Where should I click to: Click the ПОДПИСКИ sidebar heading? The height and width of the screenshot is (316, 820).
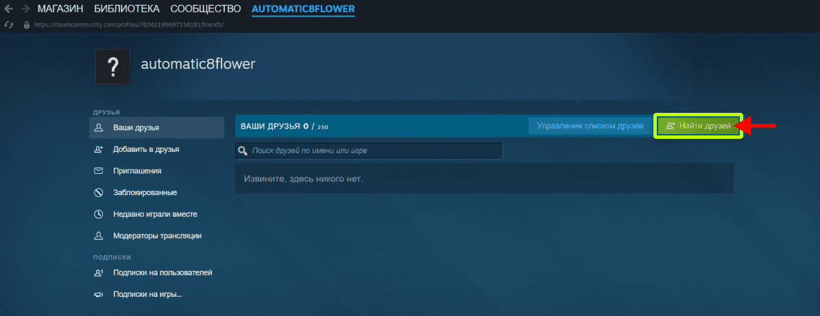tap(112, 257)
